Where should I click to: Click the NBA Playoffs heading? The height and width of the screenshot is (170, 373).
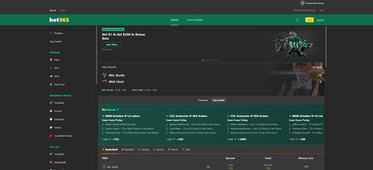(109, 67)
